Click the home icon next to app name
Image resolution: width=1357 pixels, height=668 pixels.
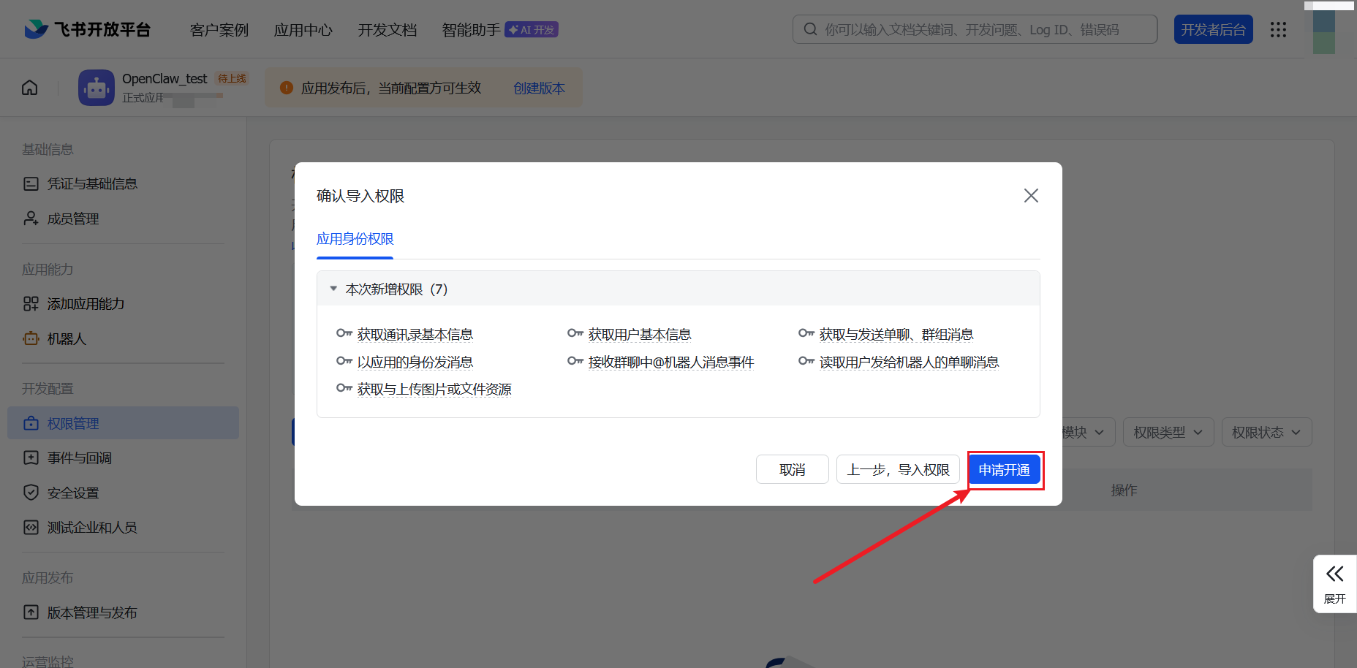coord(29,87)
